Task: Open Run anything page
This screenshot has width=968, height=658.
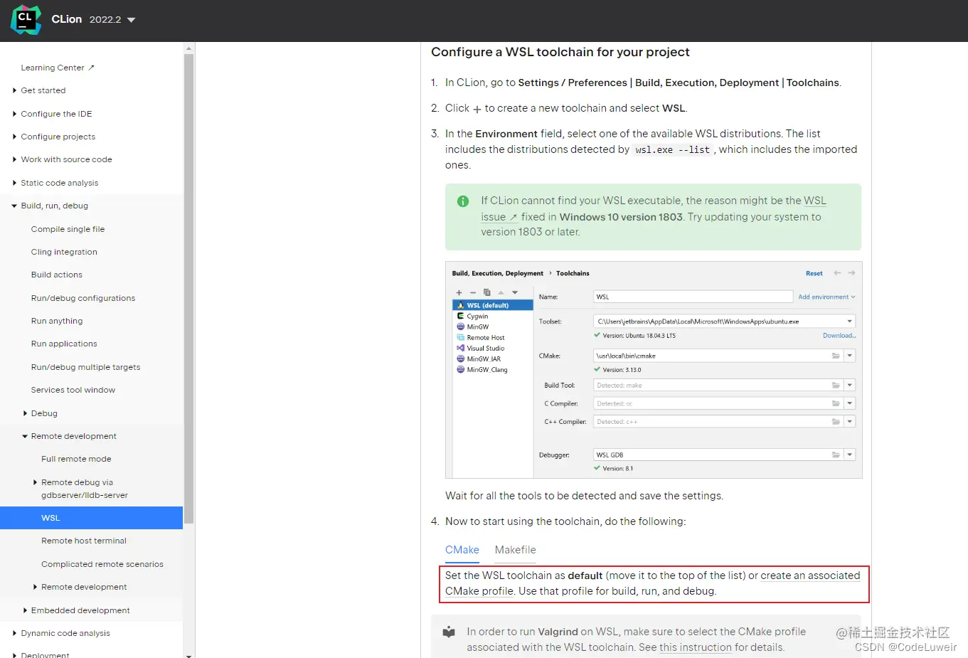Action: click(57, 321)
